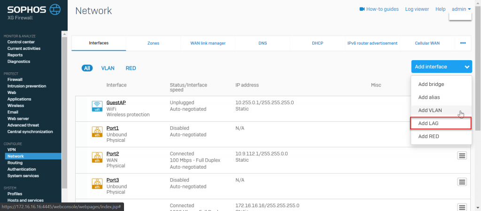Click the Port2 ethernet icon

point(97,157)
